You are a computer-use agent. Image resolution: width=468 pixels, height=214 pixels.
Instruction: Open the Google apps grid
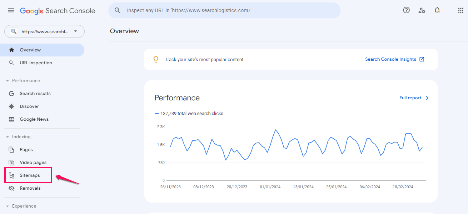tap(460, 10)
